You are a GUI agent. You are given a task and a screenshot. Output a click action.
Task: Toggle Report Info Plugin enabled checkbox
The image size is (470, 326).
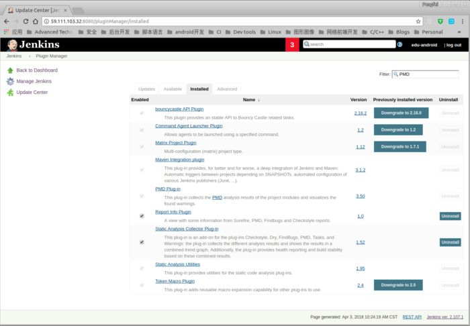click(142, 216)
